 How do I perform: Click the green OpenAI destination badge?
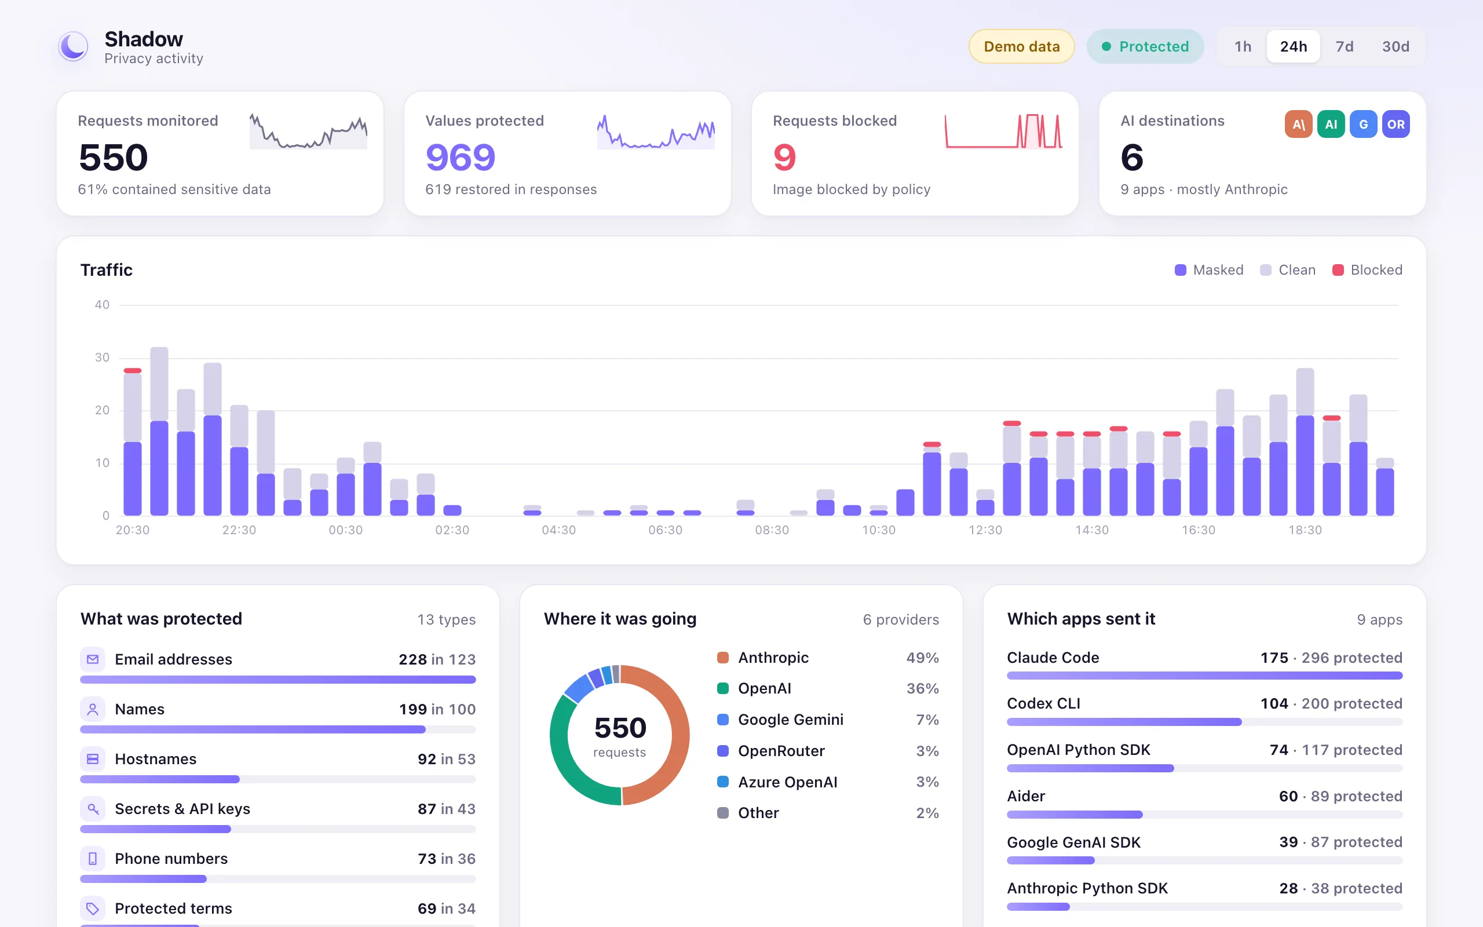pos(1331,125)
